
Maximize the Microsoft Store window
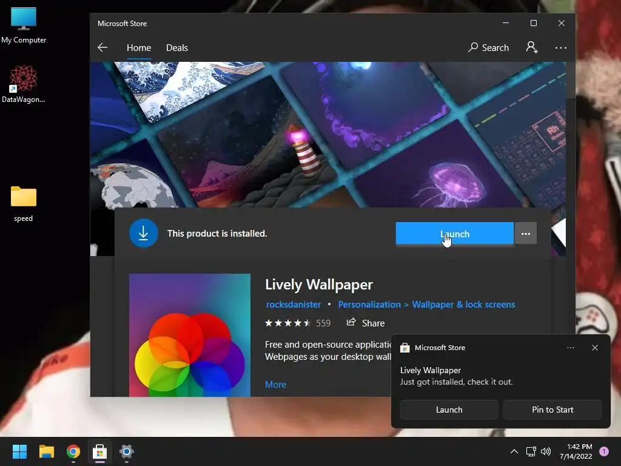534,23
